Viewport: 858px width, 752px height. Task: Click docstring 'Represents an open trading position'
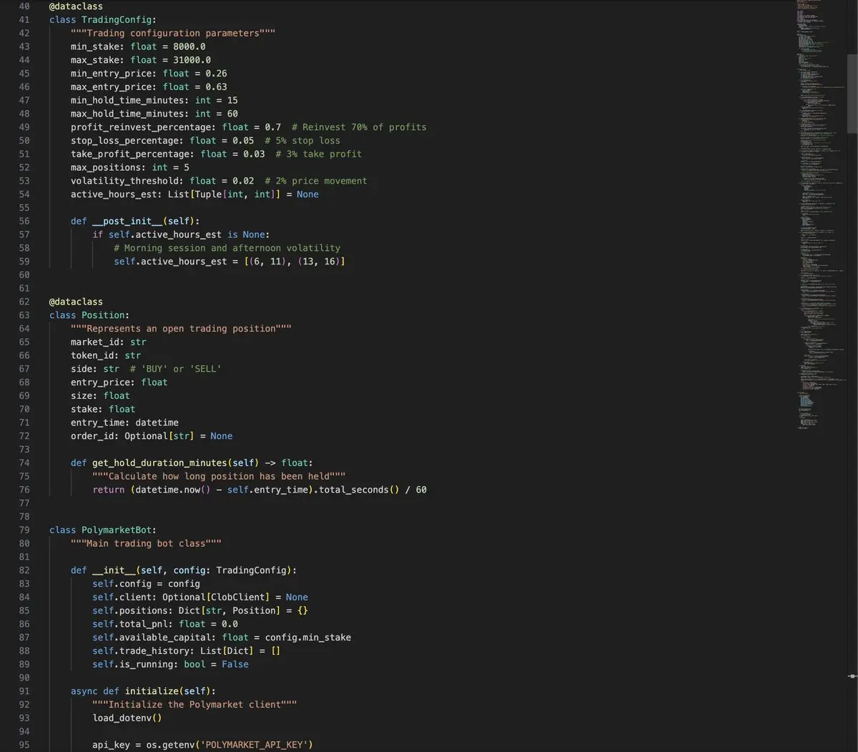click(181, 329)
